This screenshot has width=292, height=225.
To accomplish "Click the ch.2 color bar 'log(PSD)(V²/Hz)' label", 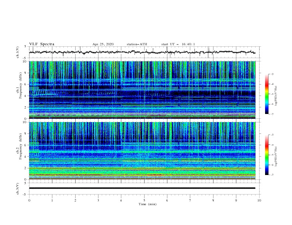I will 276,157.
